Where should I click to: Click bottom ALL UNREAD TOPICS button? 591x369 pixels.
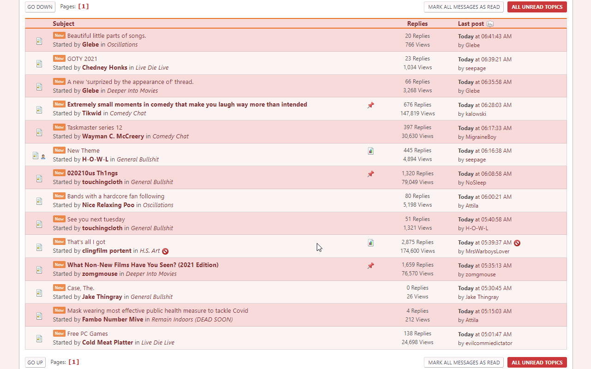coord(537,363)
